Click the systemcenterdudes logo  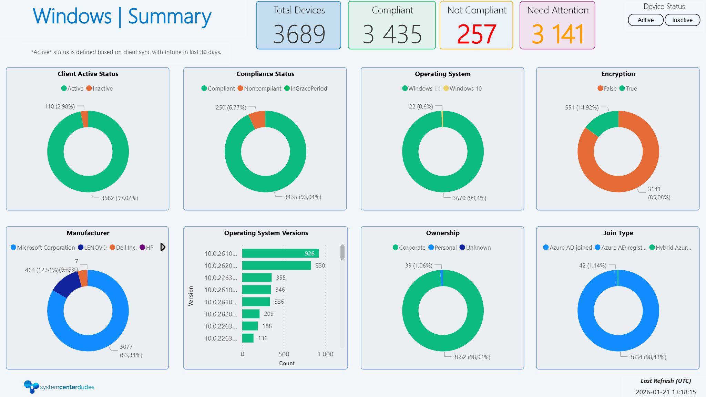pos(59,386)
